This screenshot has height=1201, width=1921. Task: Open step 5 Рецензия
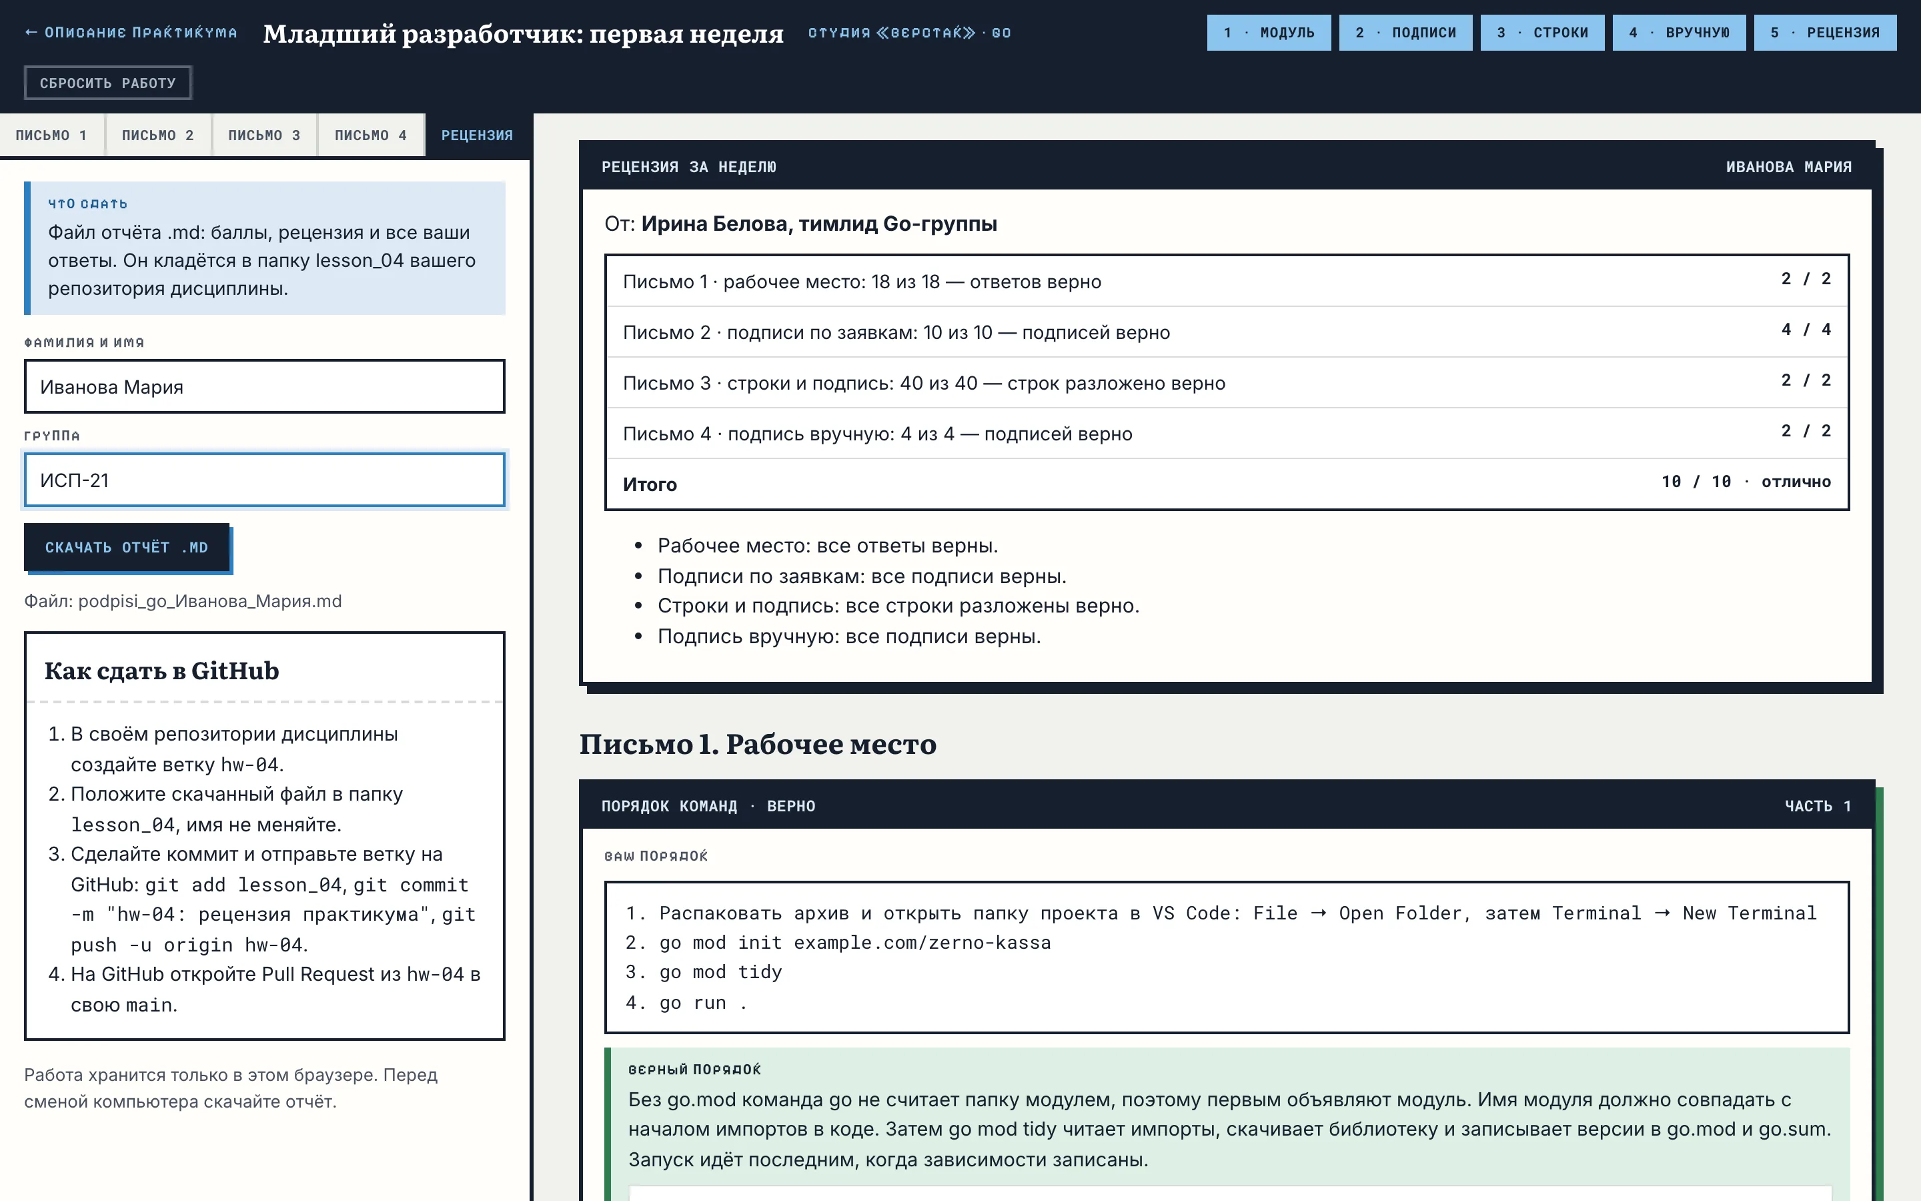(1825, 33)
